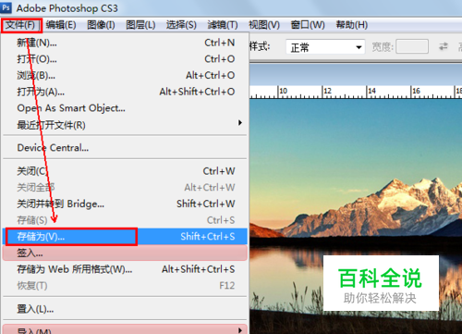
Task: Open the 视图(V) menu
Action: (264, 25)
